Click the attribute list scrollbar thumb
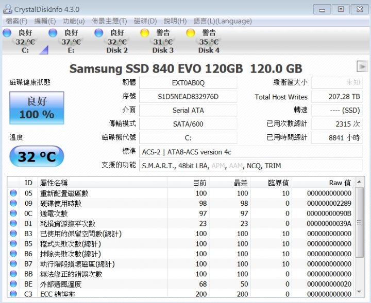 click(359, 222)
